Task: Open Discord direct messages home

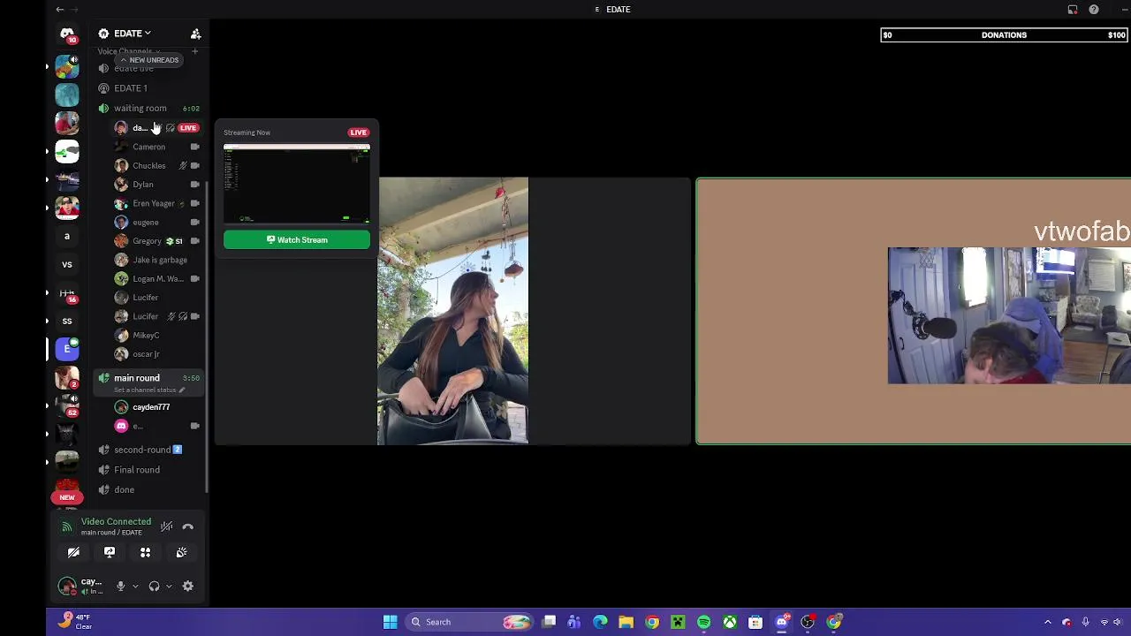Action: click(67, 34)
